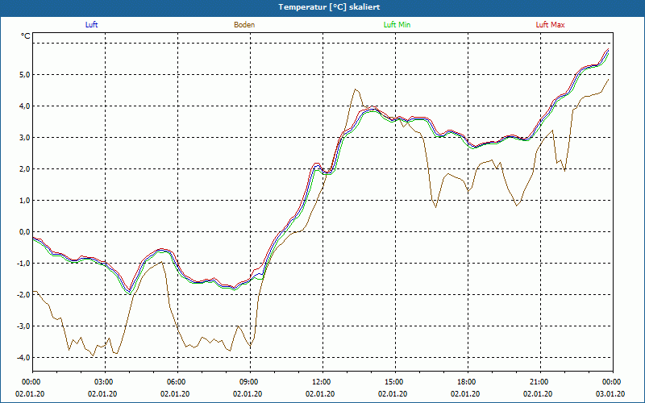The width and height of the screenshot is (645, 403).
Task: Click the 1,0 y-axis tick label
Action: (24, 201)
